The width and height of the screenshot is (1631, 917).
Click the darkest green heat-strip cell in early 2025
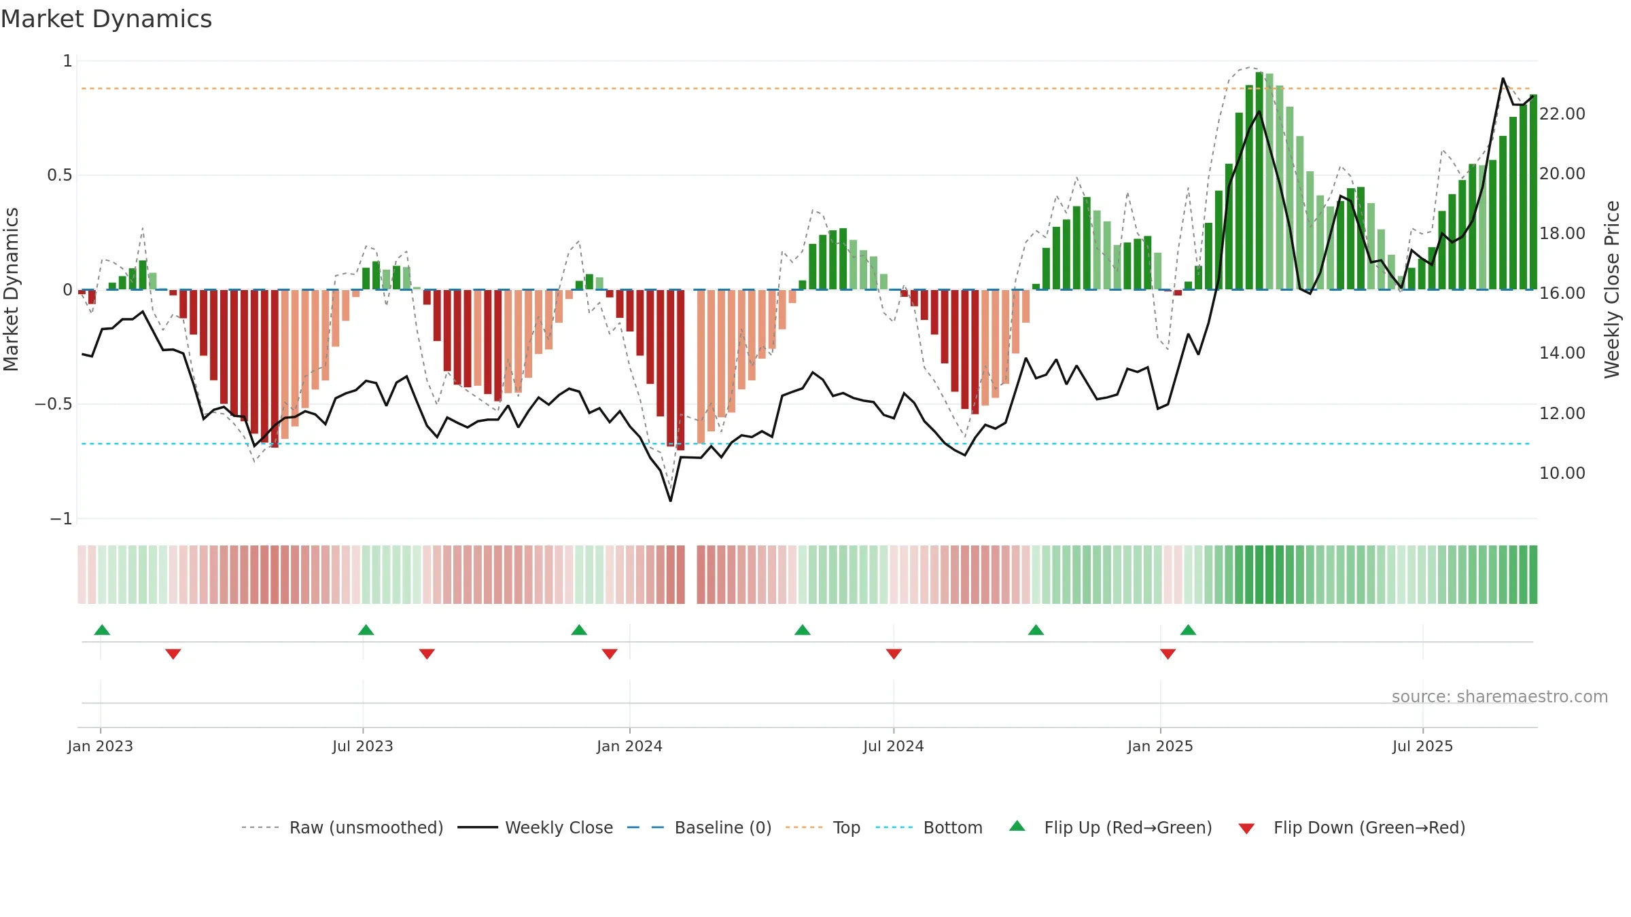click(x=1269, y=575)
